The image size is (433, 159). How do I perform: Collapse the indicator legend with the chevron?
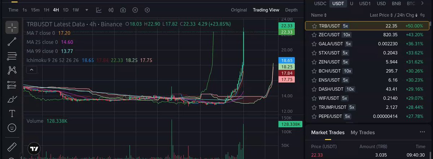(32, 70)
